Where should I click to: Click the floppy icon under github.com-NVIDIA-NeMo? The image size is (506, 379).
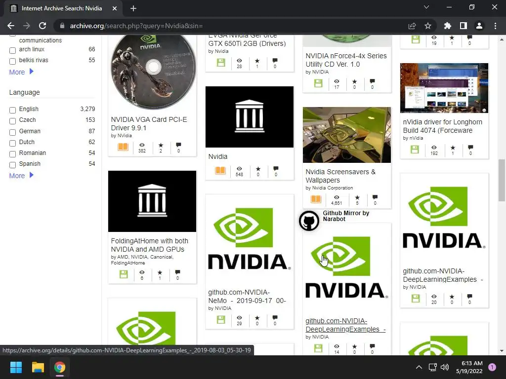coord(221,320)
